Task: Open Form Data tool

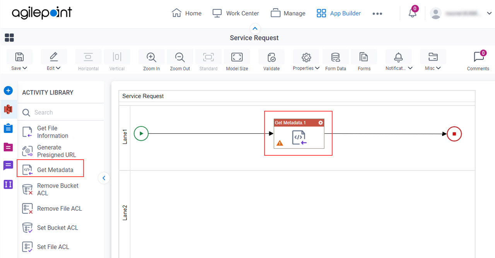Action: 336,60
